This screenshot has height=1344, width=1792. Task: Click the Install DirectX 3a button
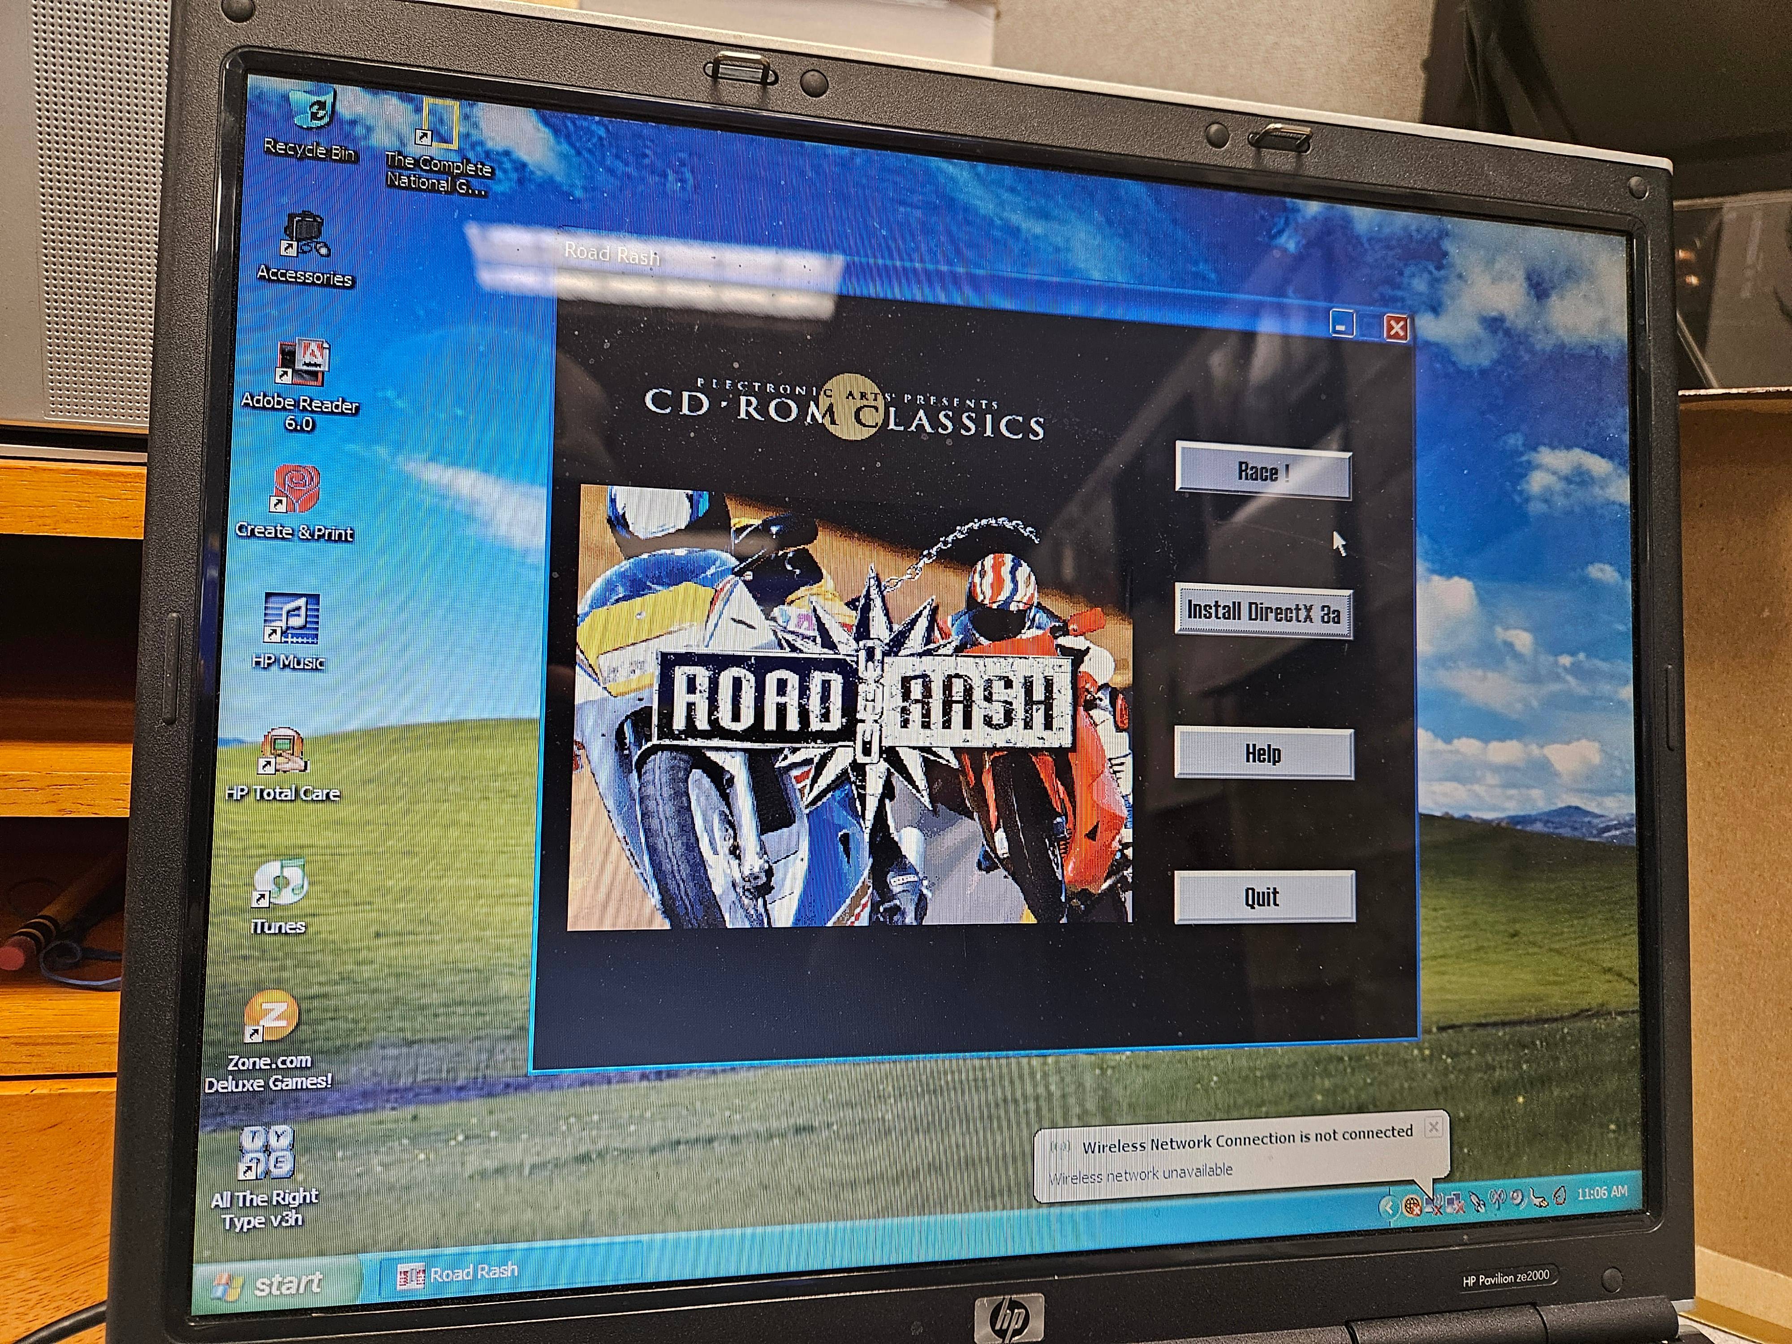(x=1264, y=612)
